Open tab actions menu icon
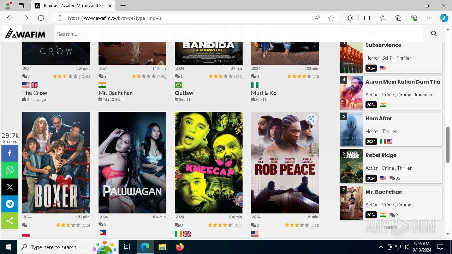 click(x=21, y=6)
